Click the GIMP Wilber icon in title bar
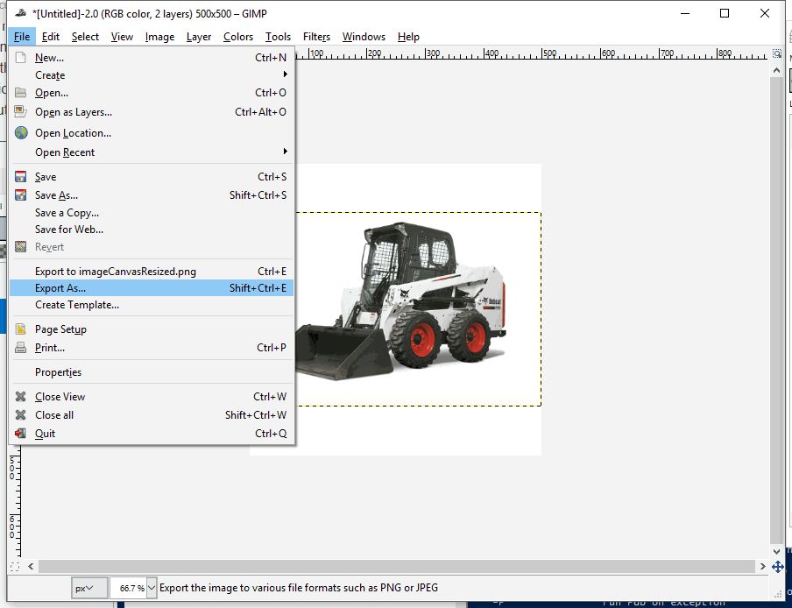The height and width of the screenshot is (608, 792). pyautogui.click(x=21, y=13)
